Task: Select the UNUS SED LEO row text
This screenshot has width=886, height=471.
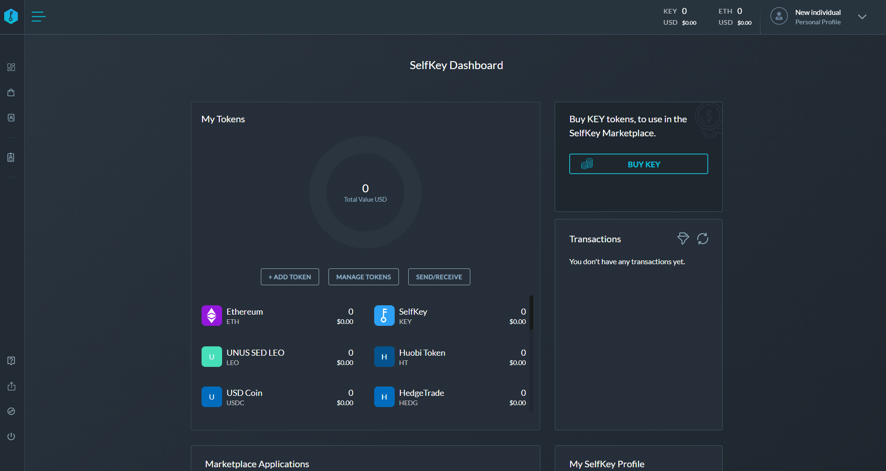Action: pos(255,352)
